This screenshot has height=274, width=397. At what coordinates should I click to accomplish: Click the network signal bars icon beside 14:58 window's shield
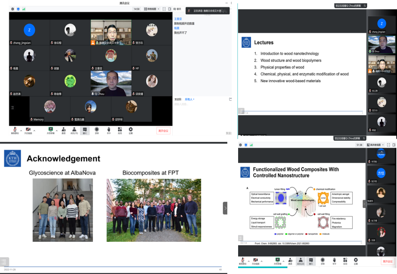coord(24,9)
